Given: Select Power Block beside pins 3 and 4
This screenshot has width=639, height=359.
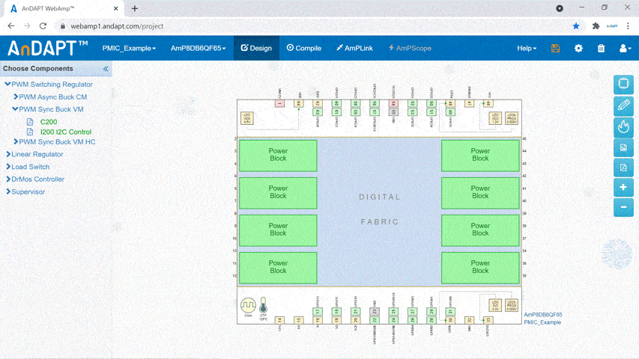Looking at the screenshot, I should 278,155.
